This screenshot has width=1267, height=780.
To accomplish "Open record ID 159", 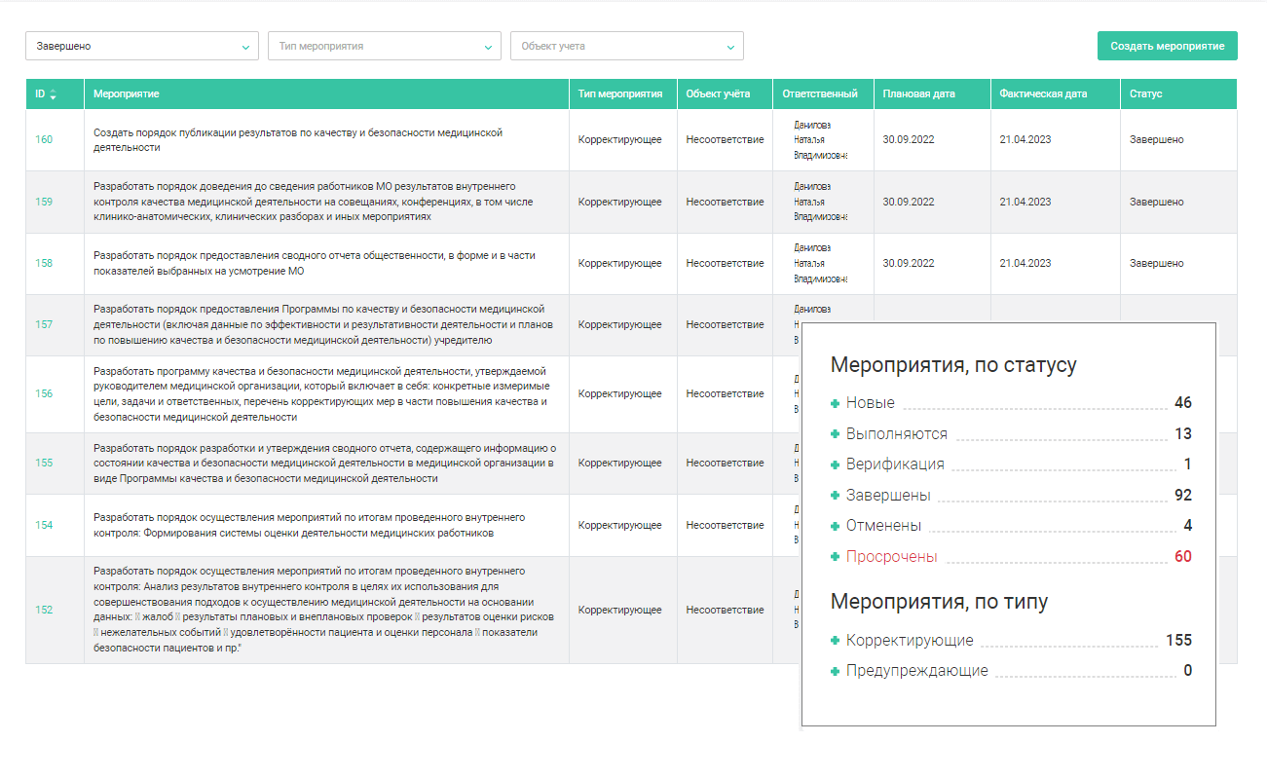I will [44, 202].
